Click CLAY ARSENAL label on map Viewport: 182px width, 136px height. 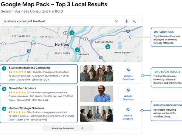pos(46,37)
